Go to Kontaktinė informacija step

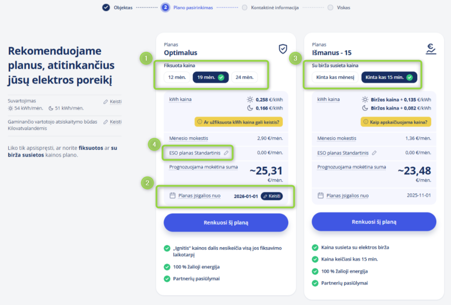[x=274, y=8]
